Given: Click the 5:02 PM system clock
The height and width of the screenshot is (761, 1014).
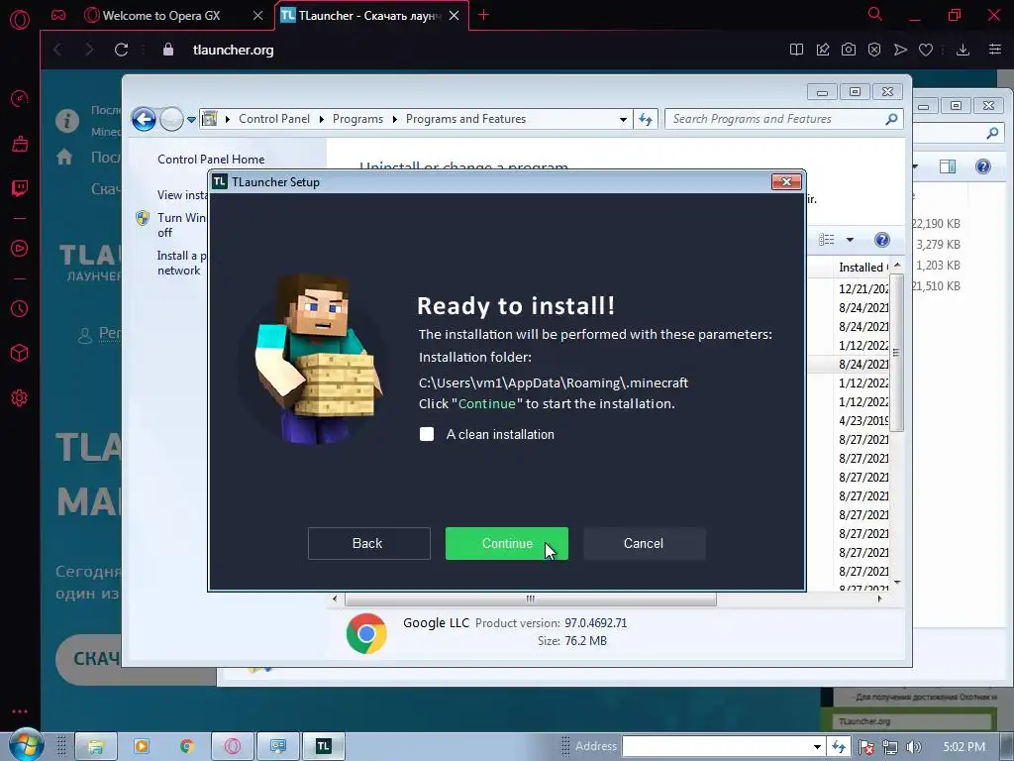Looking at the screenshot, I should pos(964,747).
